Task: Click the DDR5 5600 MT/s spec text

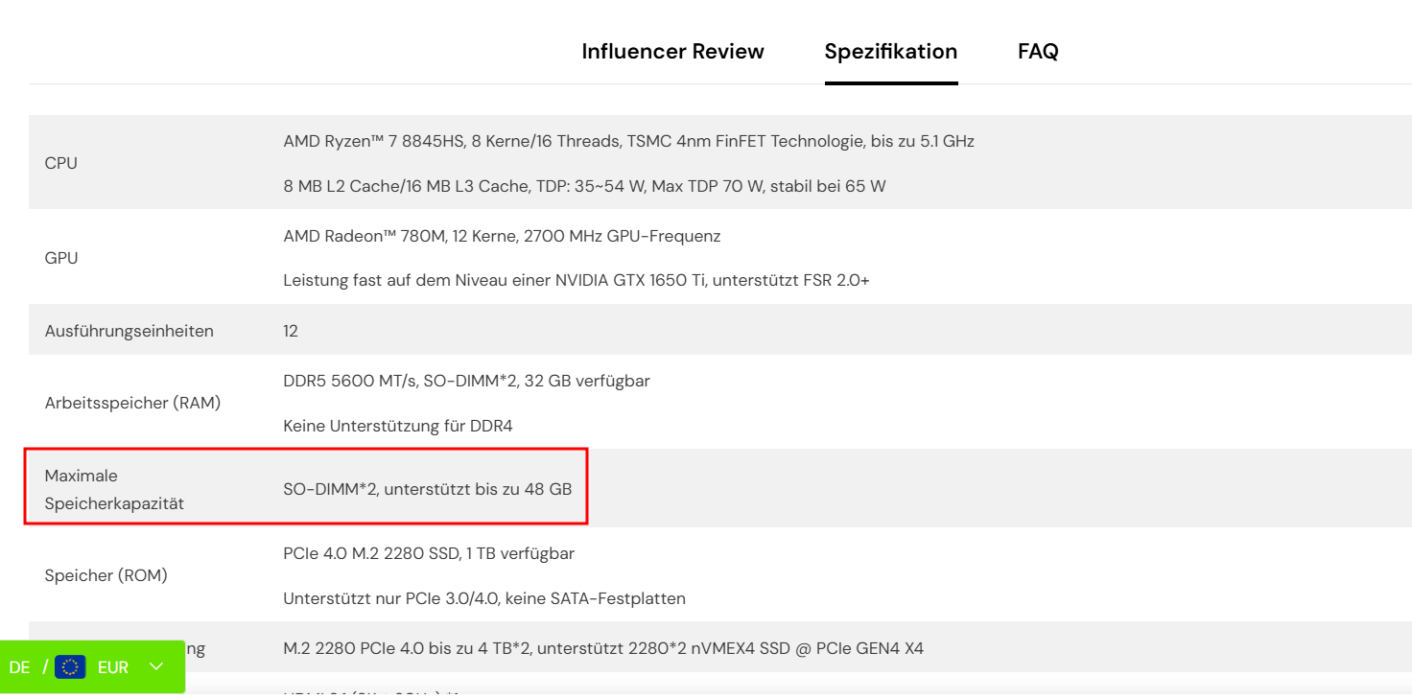Action: click(x=466, y=381)
